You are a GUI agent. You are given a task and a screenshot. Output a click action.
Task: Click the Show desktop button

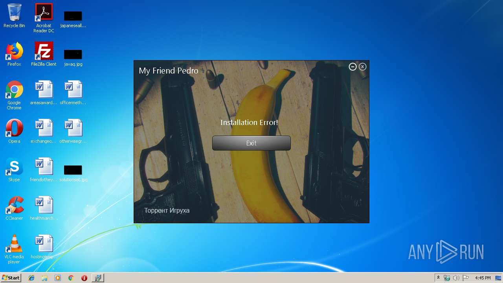(499, 278)
